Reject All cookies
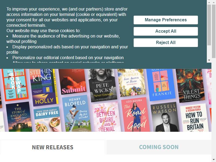Viewport: 216px width, 162px height. click(166, 43)
